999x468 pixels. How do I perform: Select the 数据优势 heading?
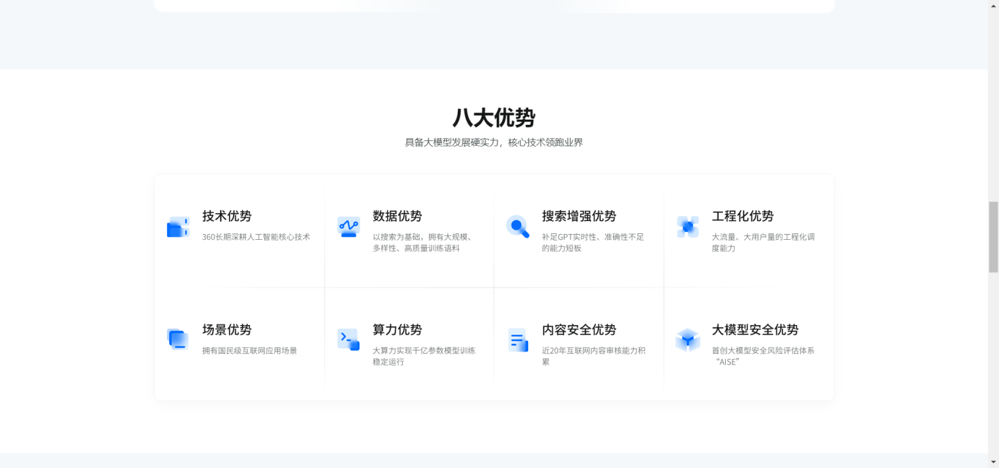[397, 216]
